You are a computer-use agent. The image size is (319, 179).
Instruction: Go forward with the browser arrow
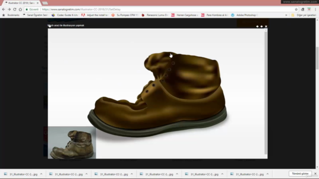tap(9, 9)
